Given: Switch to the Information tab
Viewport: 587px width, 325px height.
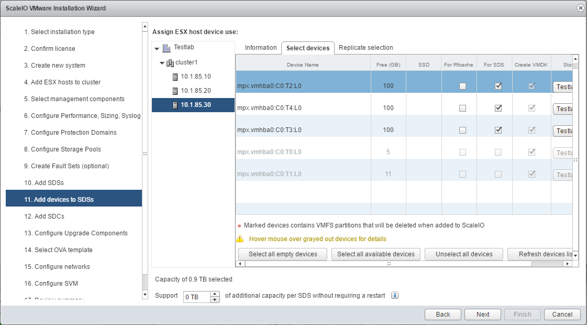Looking at the screenshot, I should point(261,48).
